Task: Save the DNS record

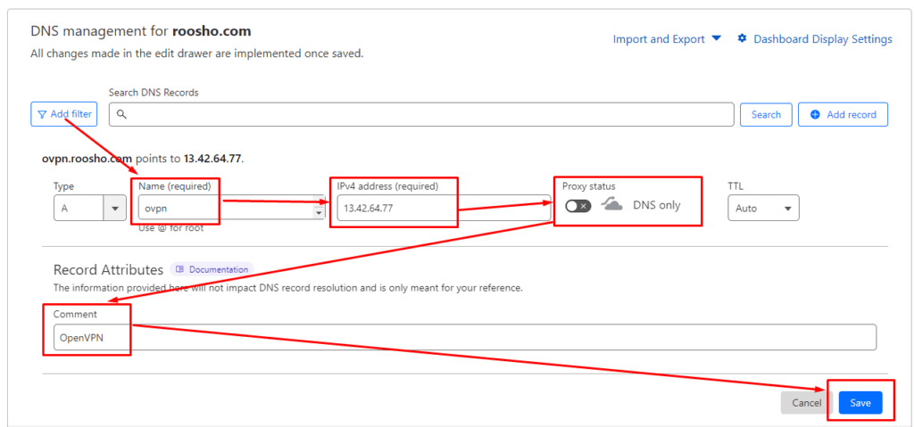Action: pos(860,403)
